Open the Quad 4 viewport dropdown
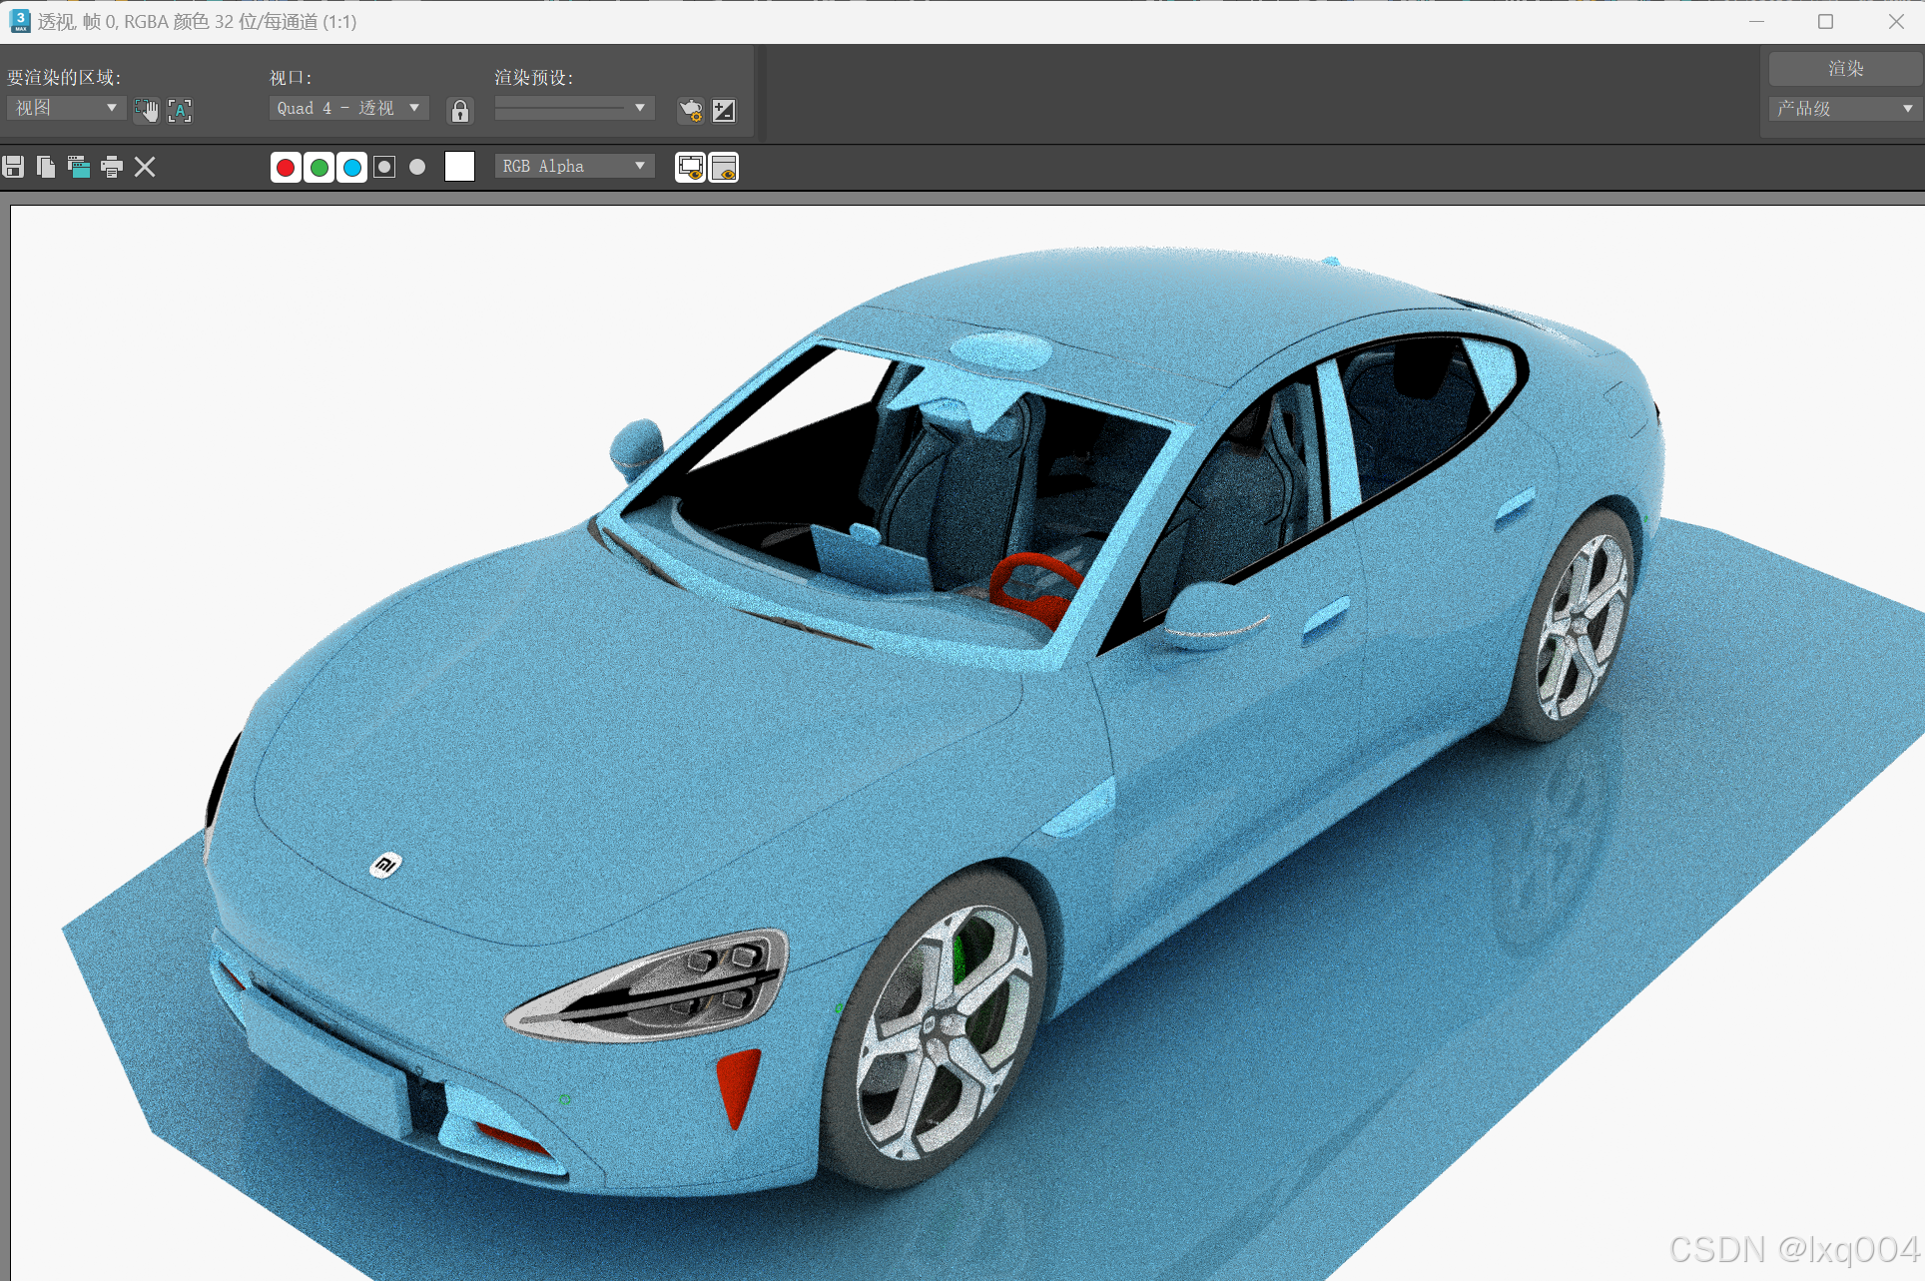Screen dimensions: 1925x1281 348,108
